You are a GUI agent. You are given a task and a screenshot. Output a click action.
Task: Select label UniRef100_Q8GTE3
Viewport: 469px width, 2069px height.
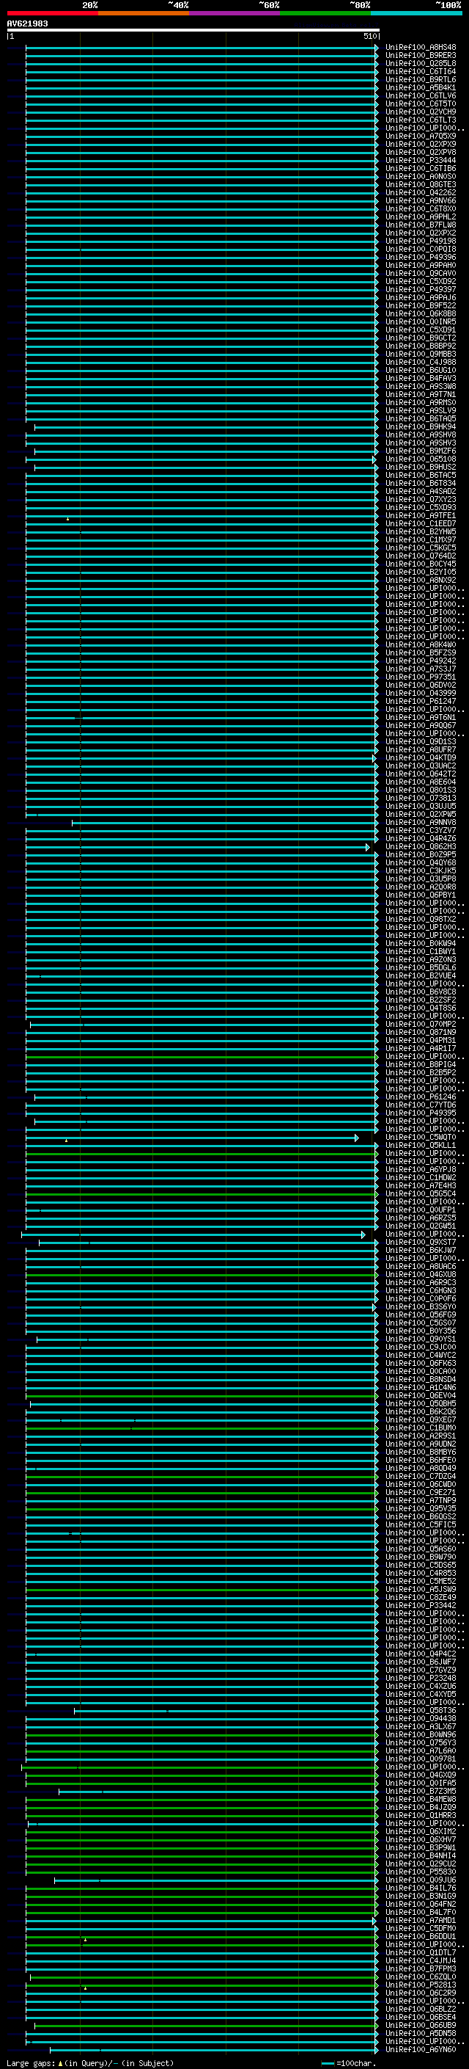(421, 185)
